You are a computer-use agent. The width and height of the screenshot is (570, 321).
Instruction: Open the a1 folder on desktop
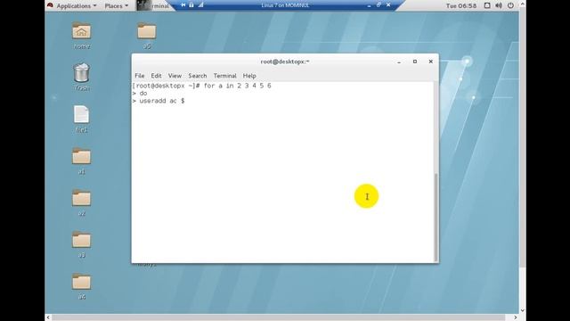pyautogui.click(x=81, y=157)
